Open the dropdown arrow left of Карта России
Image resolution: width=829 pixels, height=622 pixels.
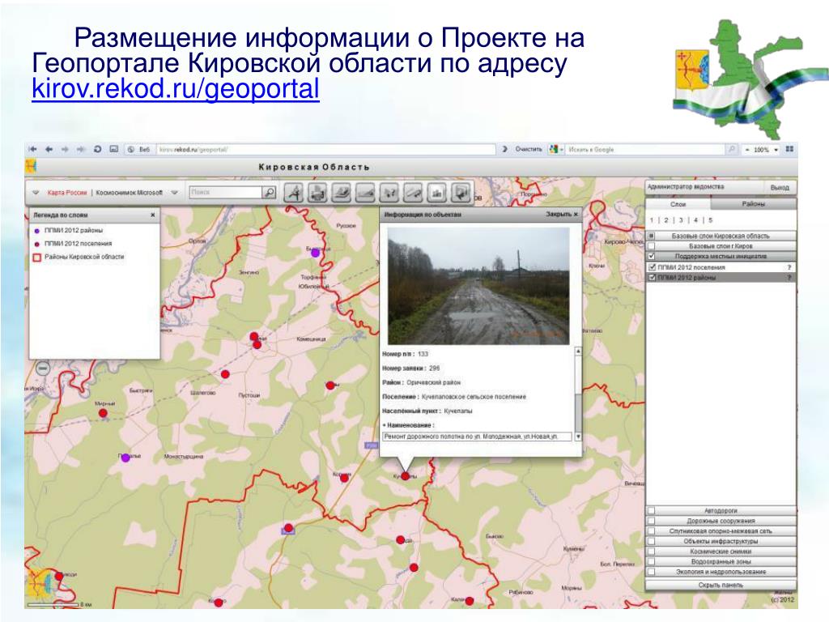36,193
